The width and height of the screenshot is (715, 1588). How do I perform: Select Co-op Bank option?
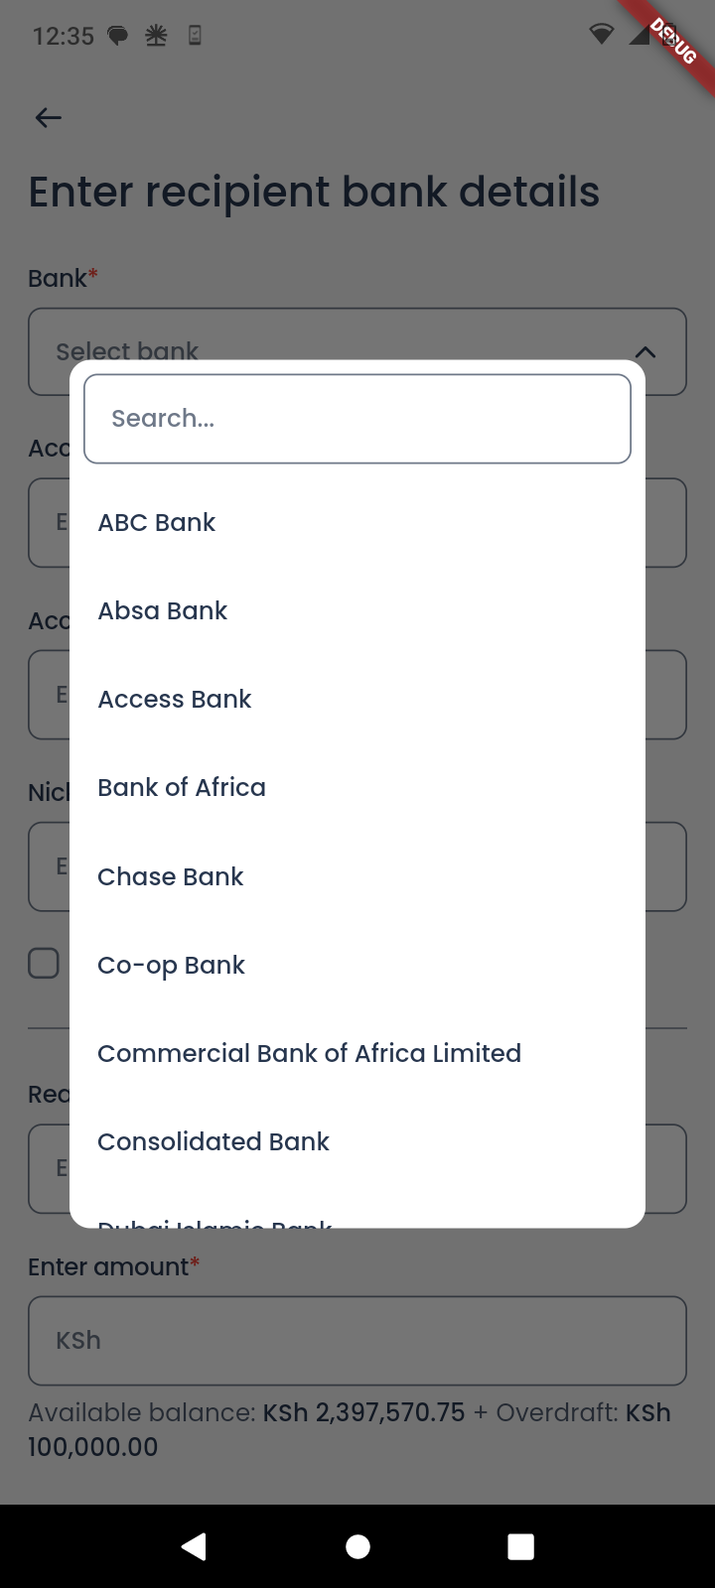(172, 966)
